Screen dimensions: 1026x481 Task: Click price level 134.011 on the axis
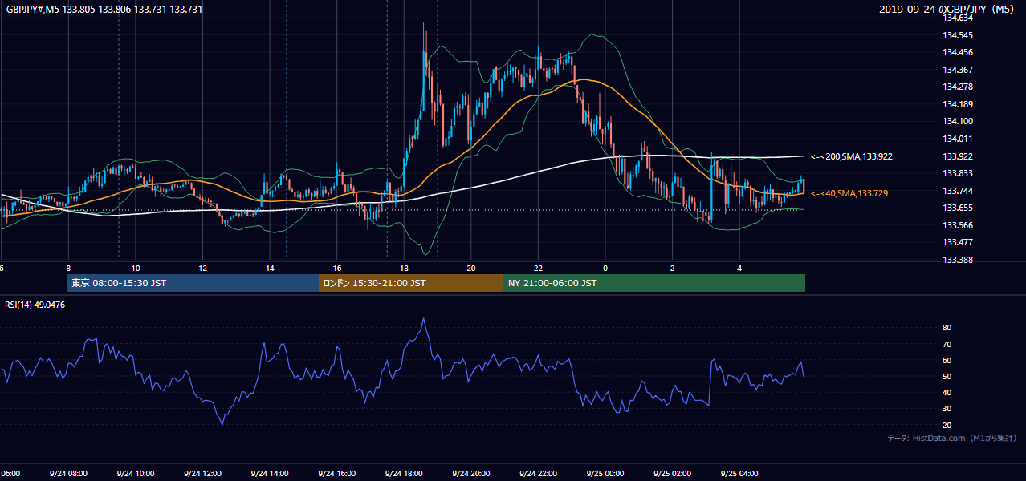pyautogui.click(x=958, y=139)
